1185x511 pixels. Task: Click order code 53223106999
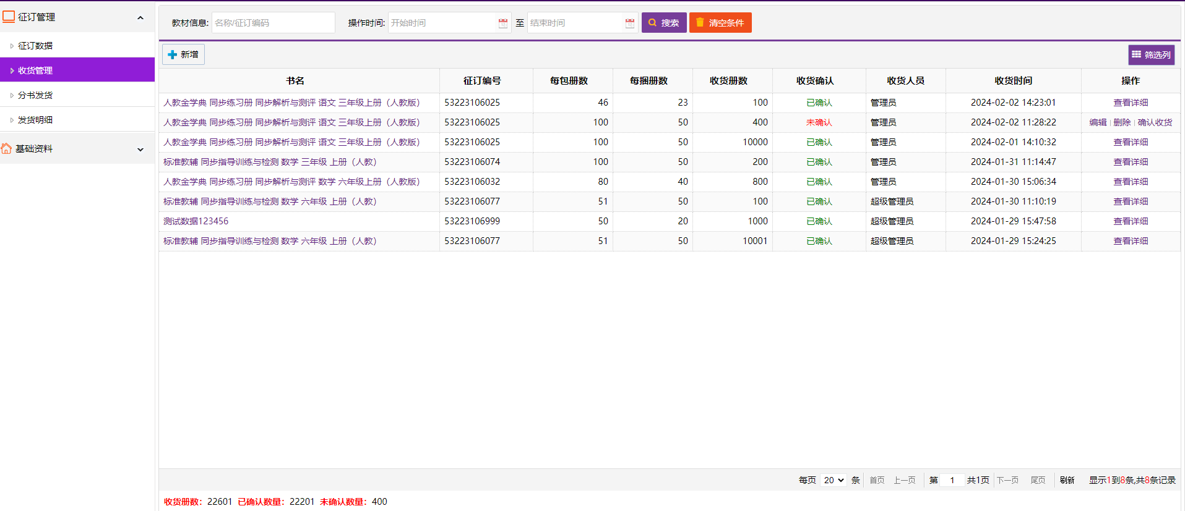[x=472, y=221]
